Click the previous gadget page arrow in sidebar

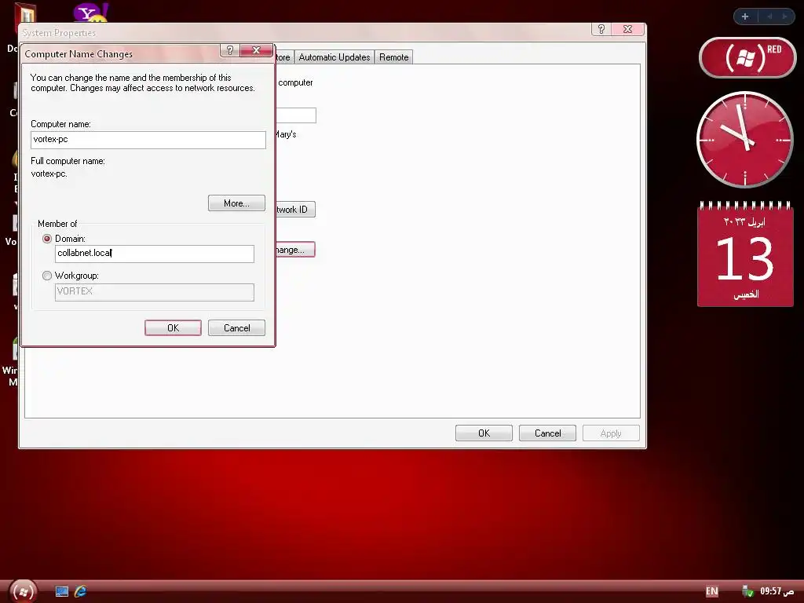[769, 16]
